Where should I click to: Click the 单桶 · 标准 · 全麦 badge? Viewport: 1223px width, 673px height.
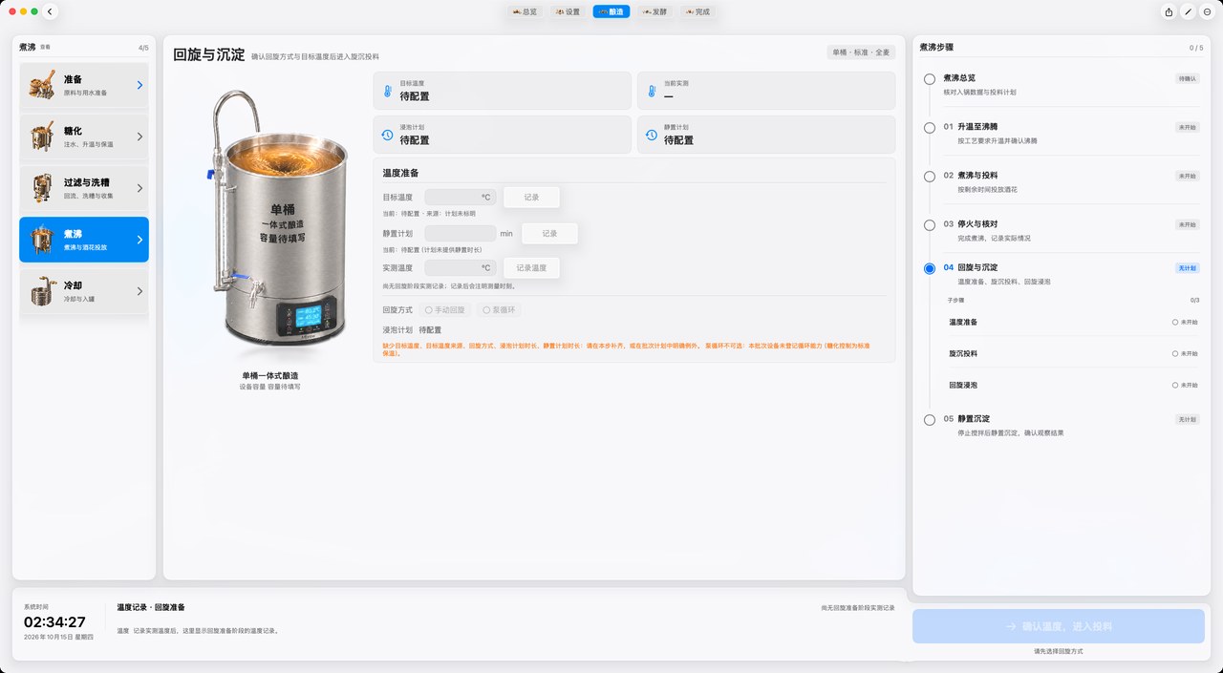(861, 53)
